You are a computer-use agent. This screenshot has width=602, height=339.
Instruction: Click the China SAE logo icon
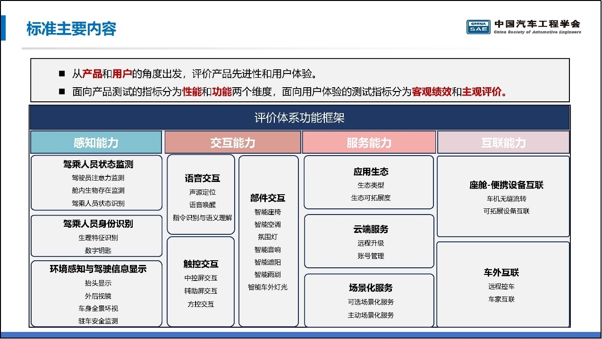tap(479, 27)
